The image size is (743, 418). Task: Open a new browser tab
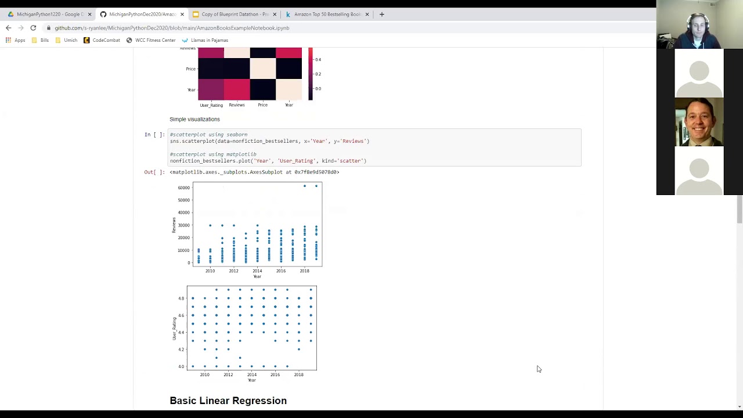pos(381,14)
